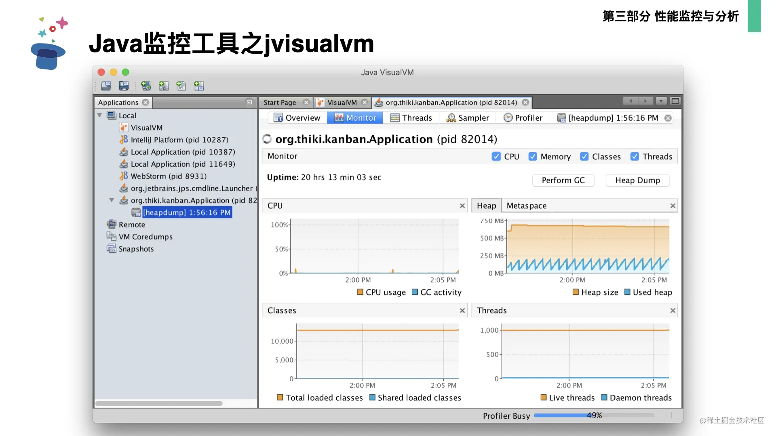Viewport: 776px width, 436px height.
Task: Click the Total loaded classes legend swatch
Action: 280,397
